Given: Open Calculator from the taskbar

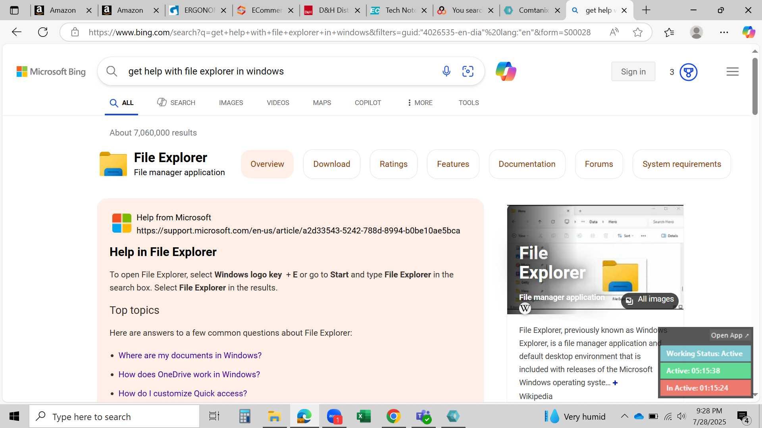Looking at the screenshot, I should [245, 417].
